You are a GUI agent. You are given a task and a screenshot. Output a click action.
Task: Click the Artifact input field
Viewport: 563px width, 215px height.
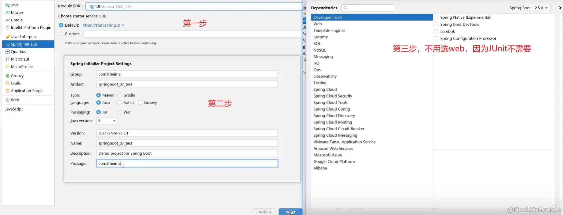(x=187, y=84)
